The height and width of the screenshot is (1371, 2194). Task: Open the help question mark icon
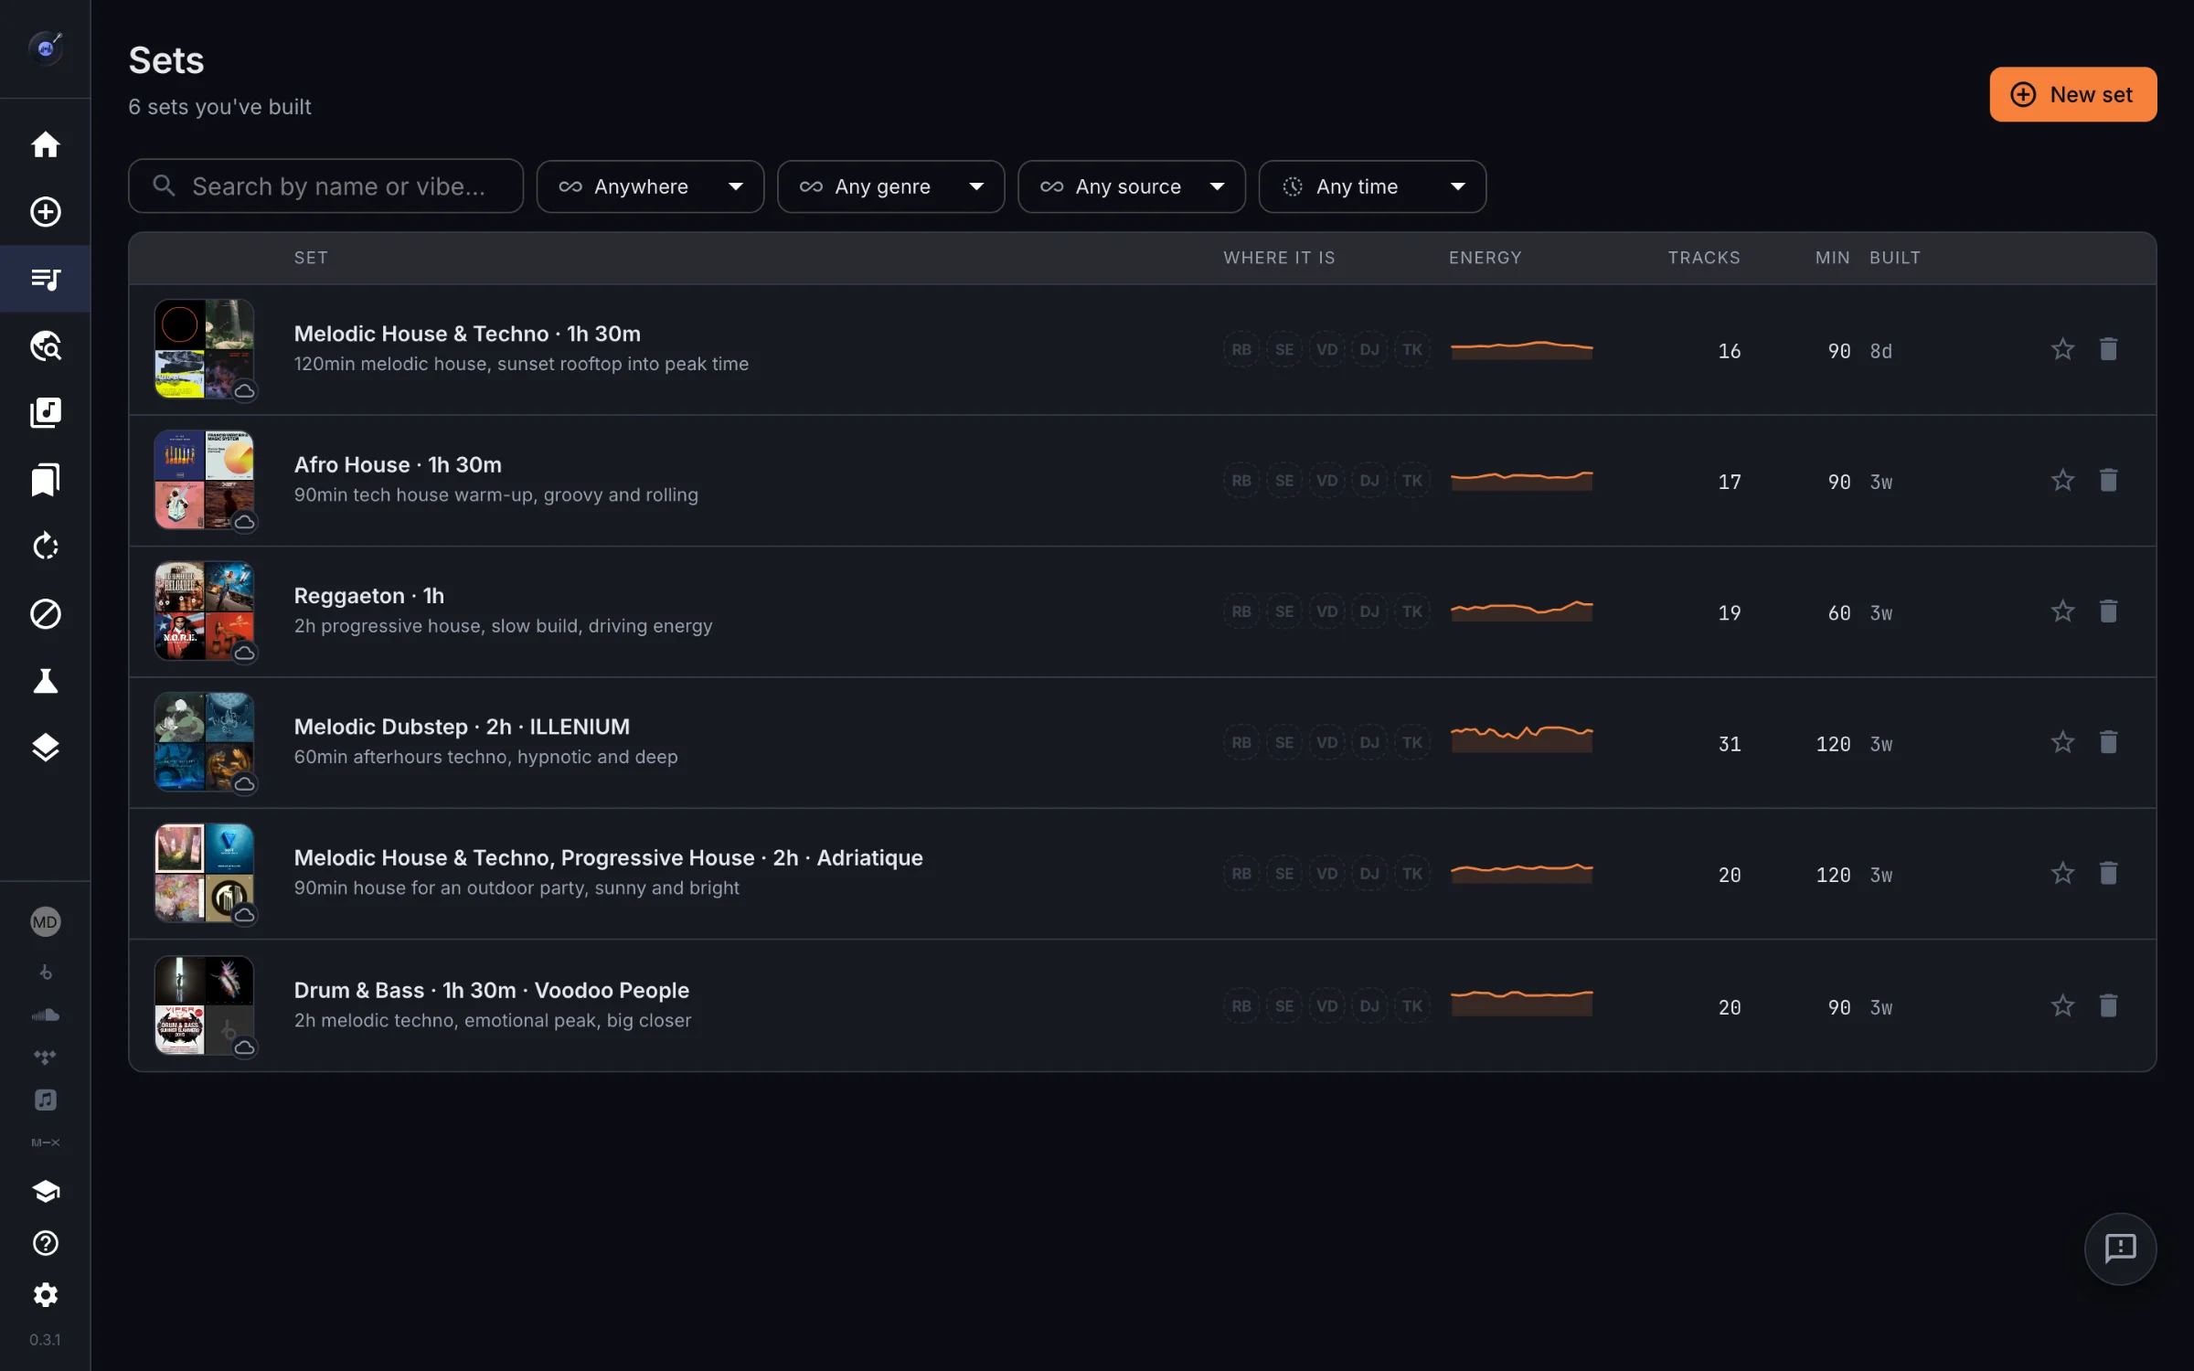coord(45,1243)
